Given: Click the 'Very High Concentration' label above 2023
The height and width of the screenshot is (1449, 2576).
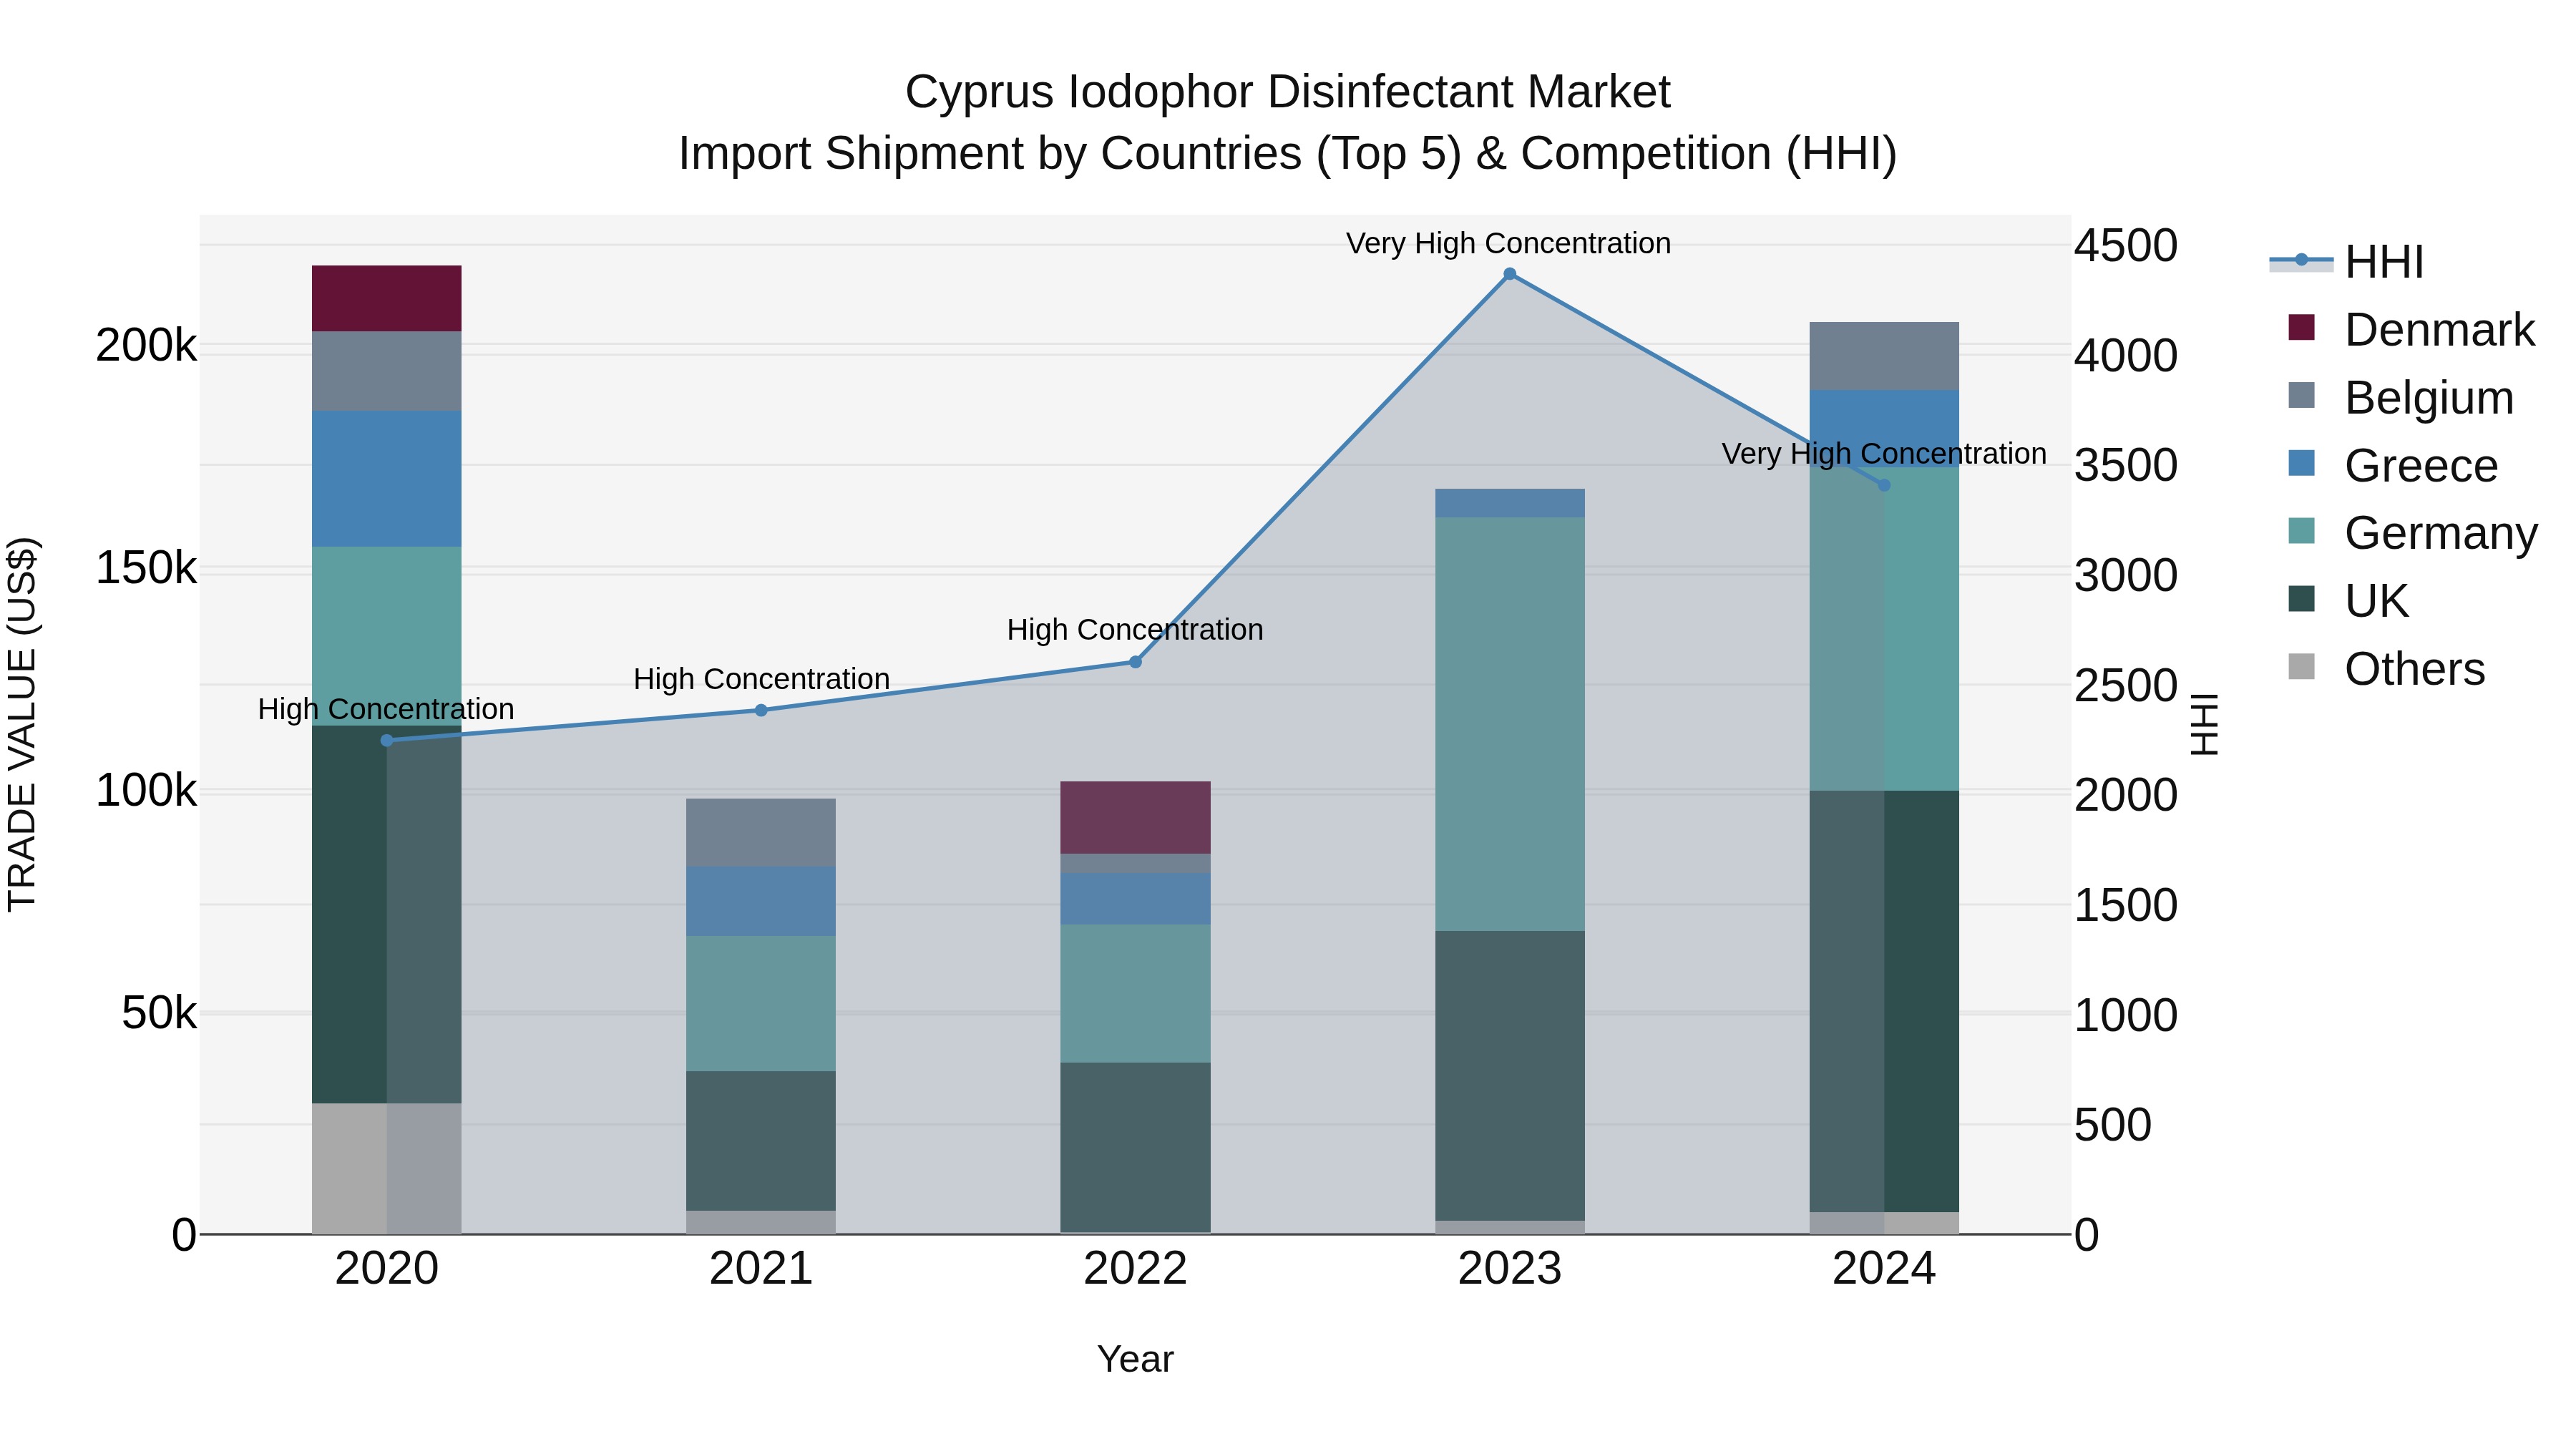Looking at the screenshot, I should (1508, 243).
